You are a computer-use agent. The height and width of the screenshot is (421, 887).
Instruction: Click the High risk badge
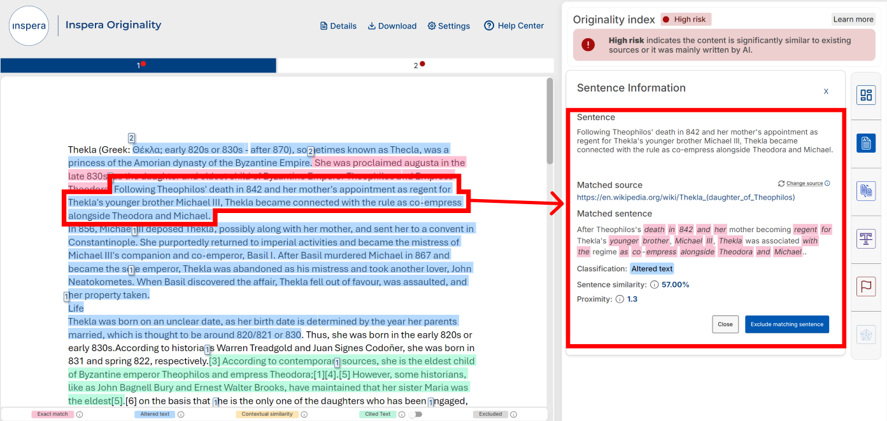tap(686, 19)
